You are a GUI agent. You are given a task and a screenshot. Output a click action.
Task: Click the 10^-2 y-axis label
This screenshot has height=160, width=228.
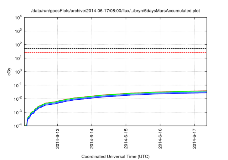click(x=18, y=99)
